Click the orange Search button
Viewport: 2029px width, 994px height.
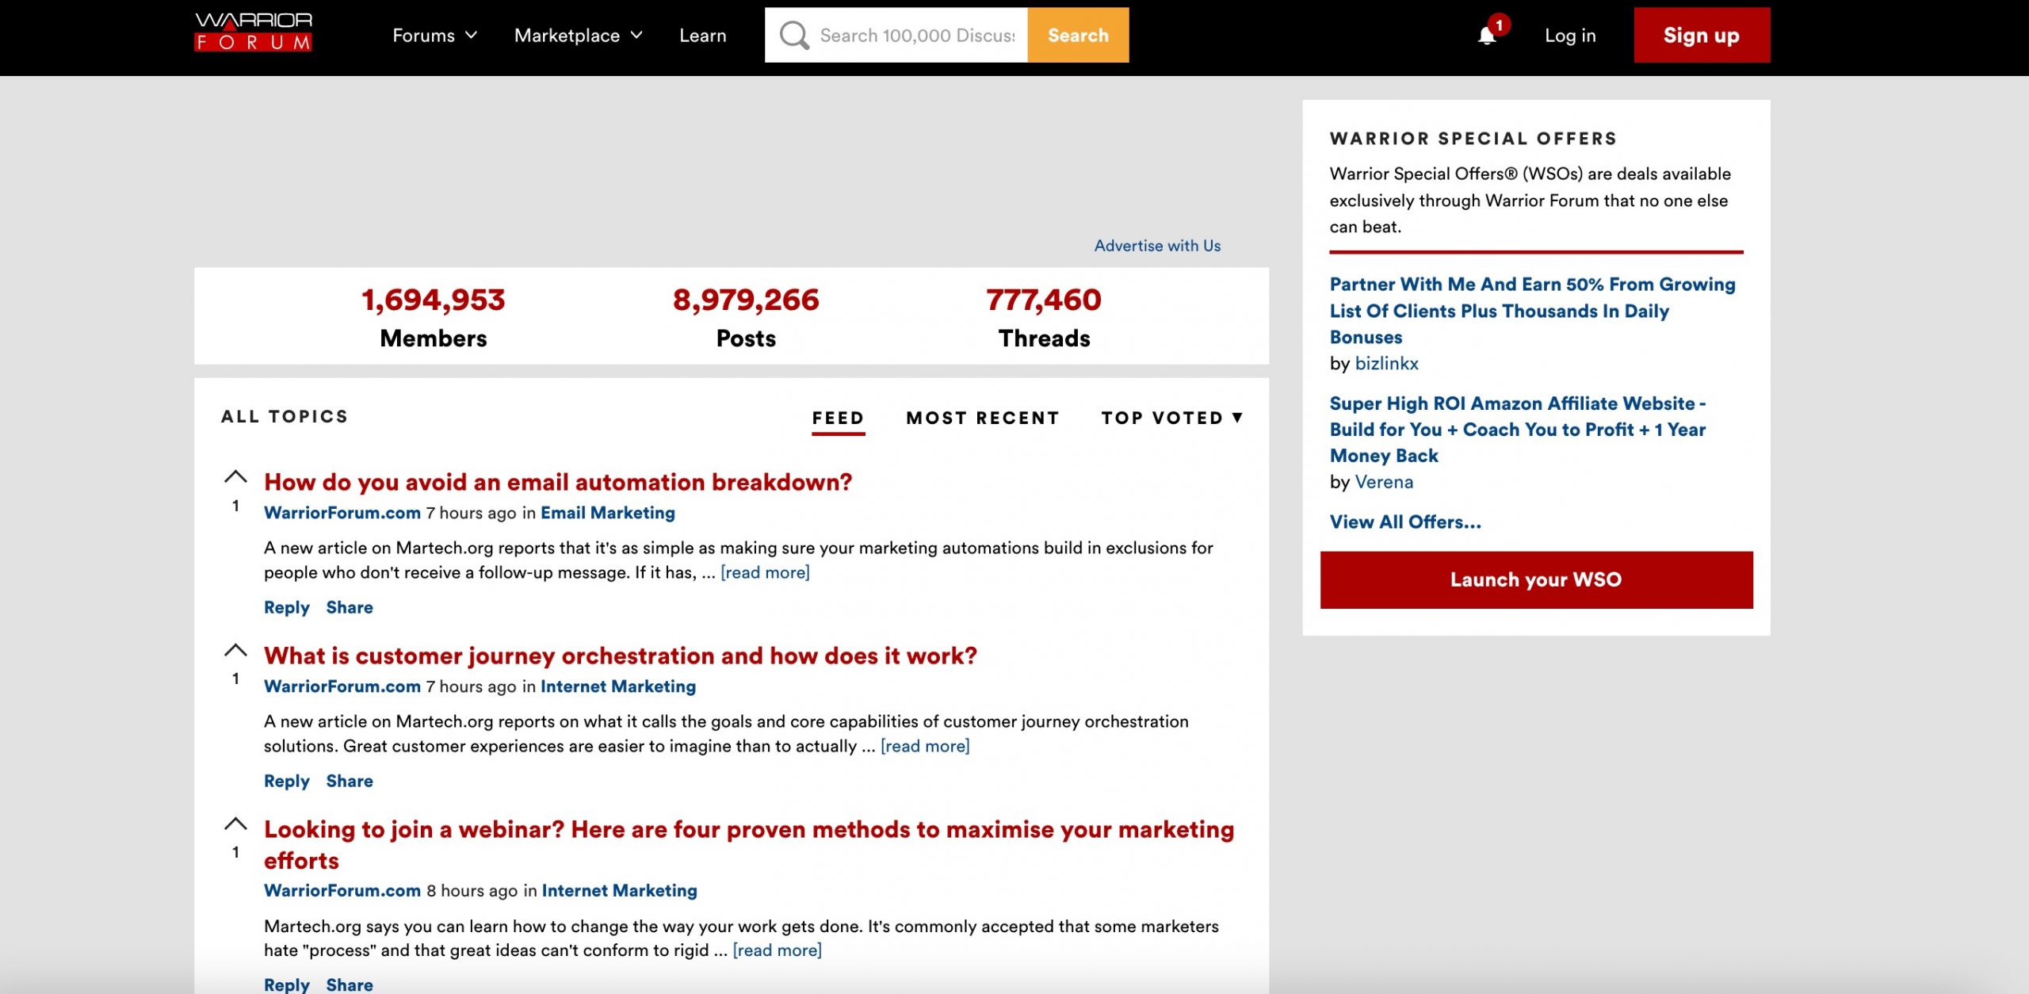1078,35
